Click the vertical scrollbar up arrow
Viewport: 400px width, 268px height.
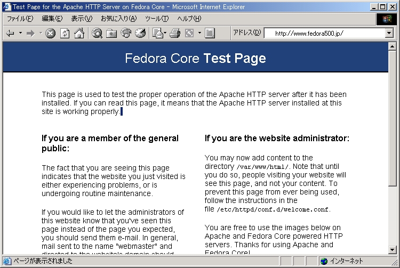[392, 46]
